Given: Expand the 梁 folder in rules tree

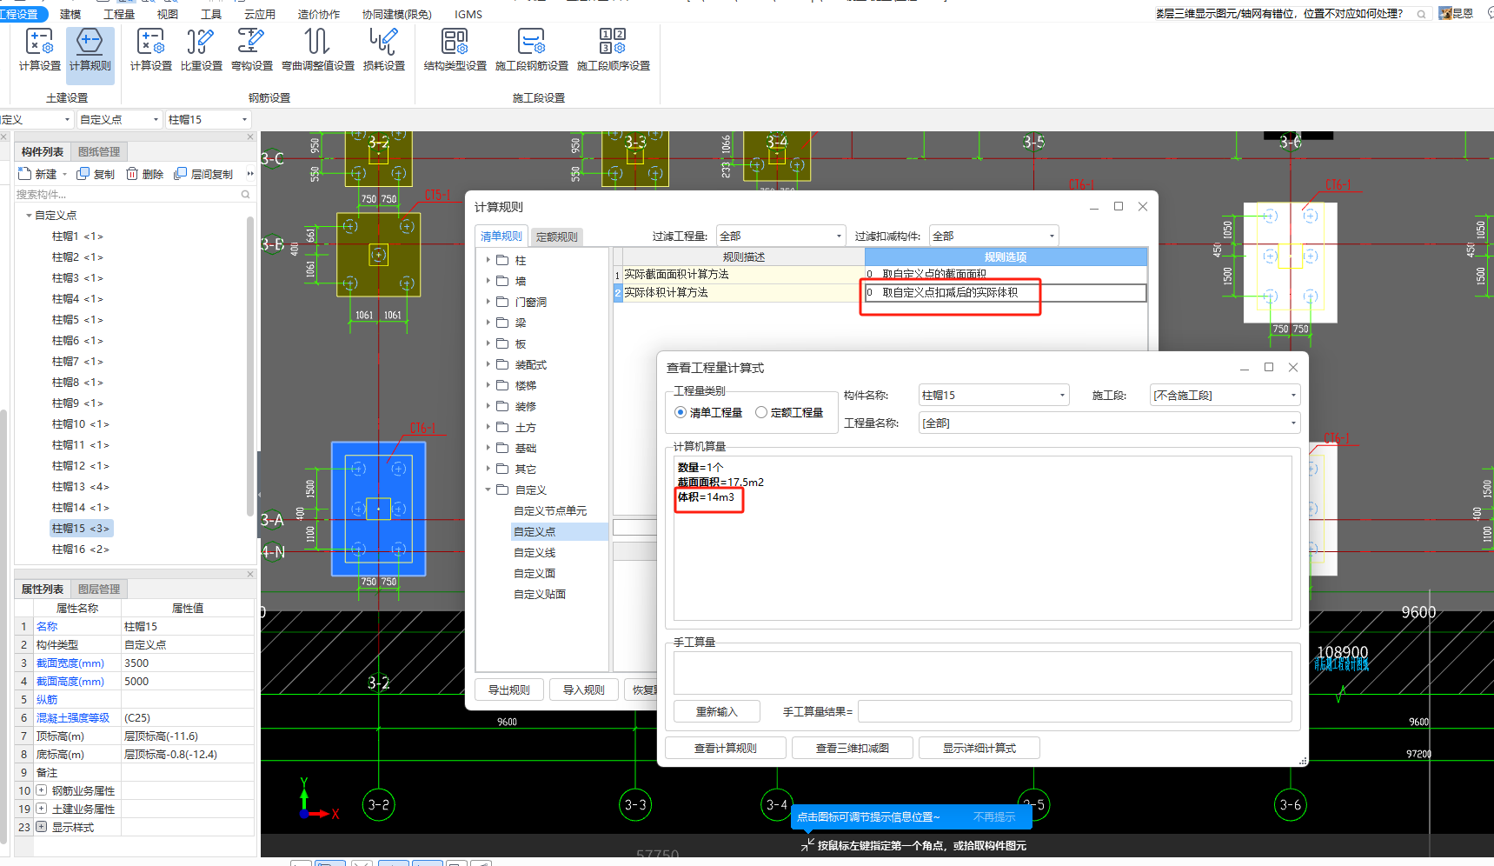Looking at the screenshot, I should 488,323.
